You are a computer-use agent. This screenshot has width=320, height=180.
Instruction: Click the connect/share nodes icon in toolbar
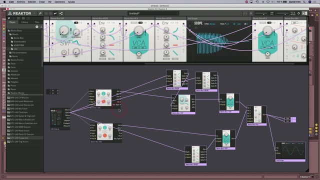(x=61, y=13)
